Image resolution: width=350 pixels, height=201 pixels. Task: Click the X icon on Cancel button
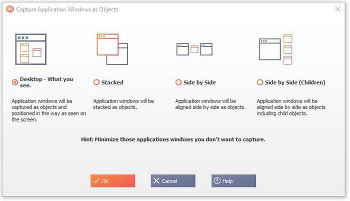point(156,181)
